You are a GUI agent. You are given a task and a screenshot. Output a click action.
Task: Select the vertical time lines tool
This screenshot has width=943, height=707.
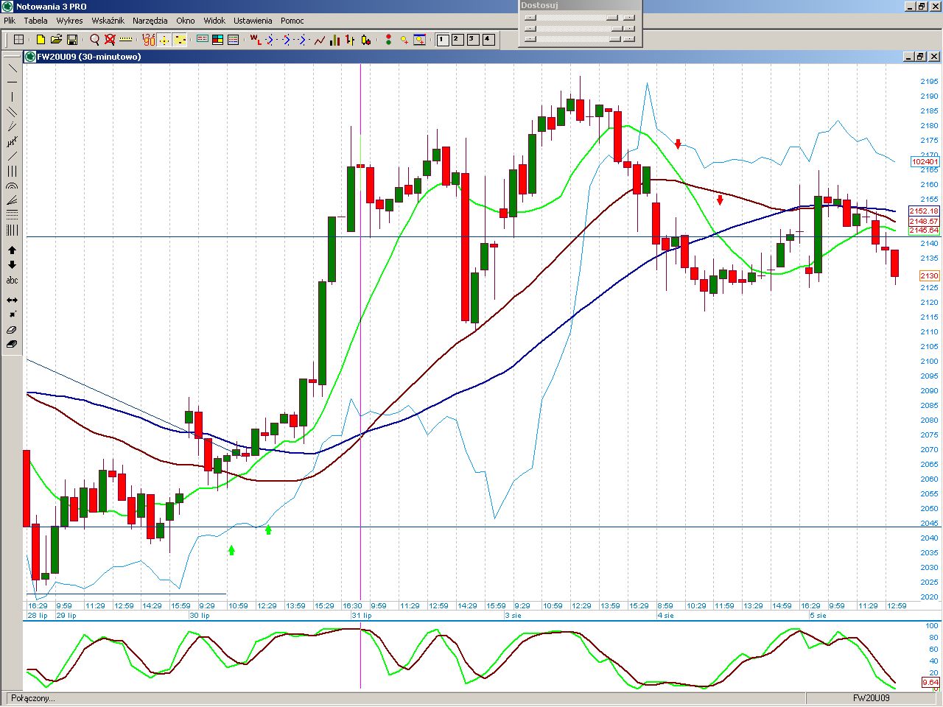pos(12,231)
